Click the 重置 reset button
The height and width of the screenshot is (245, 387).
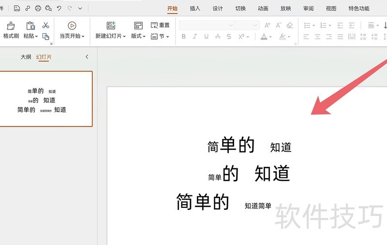161,25
